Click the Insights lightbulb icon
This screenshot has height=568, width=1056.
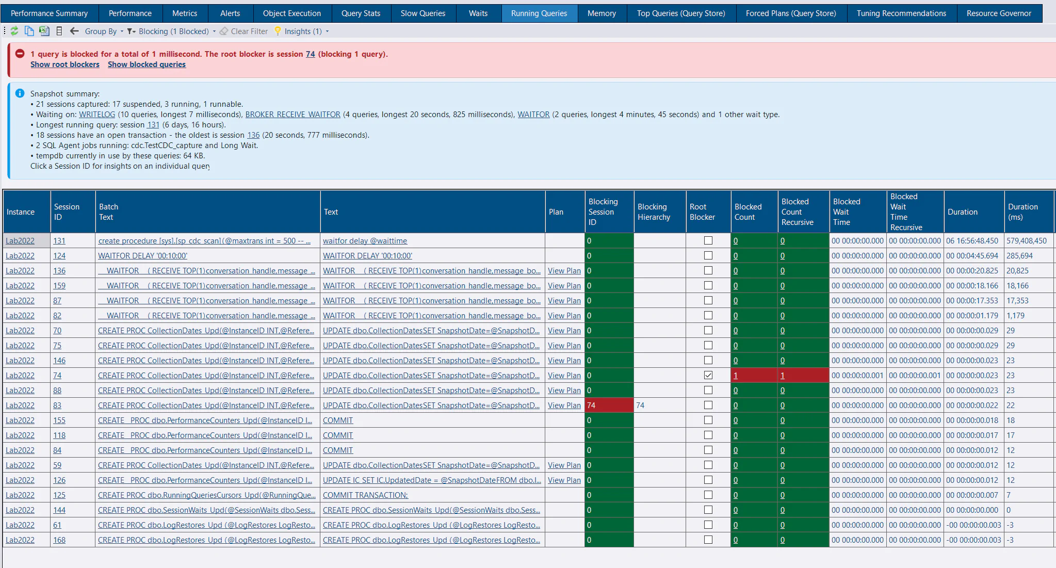coord(278,31)
